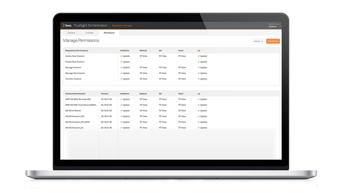This screenshot has height=193, width=338.
Task: Click Test1's eye icon for AO-AD-AirWatch
Action: 180,111
